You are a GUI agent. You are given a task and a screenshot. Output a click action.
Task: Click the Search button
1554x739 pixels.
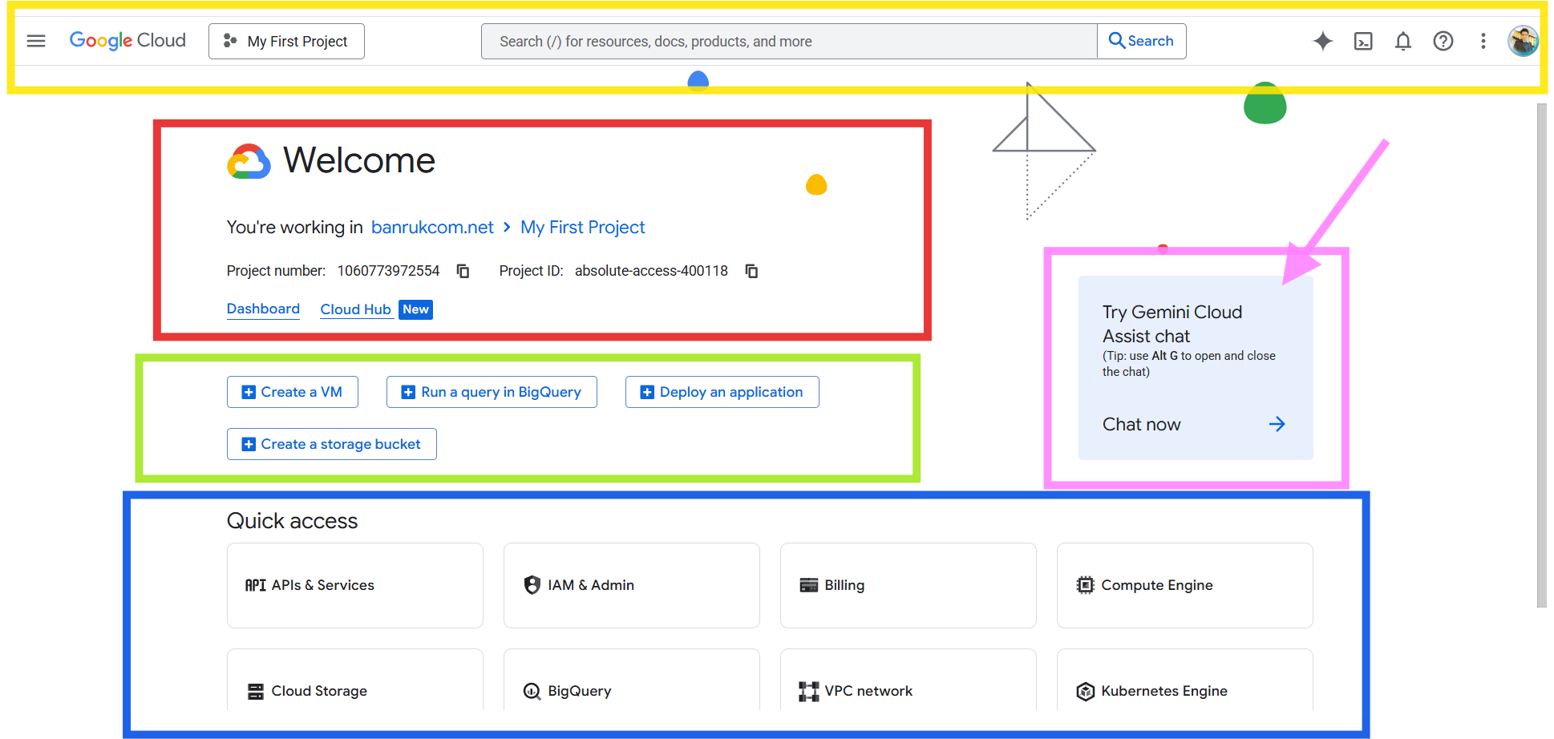click(x=1142, y=41)
